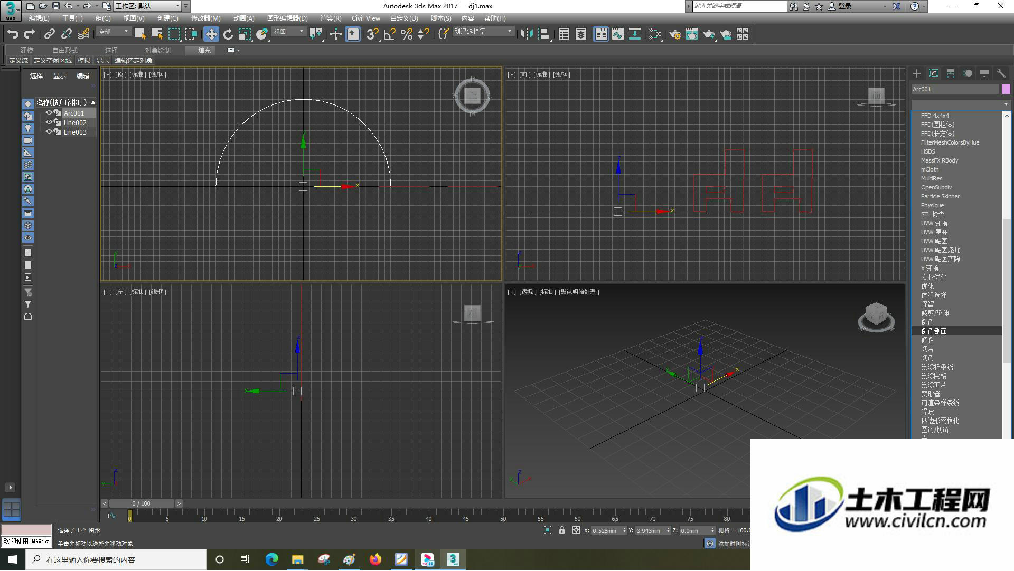Click the Align tool icon
Screen dimensions: 1014x571
(543, 34)
